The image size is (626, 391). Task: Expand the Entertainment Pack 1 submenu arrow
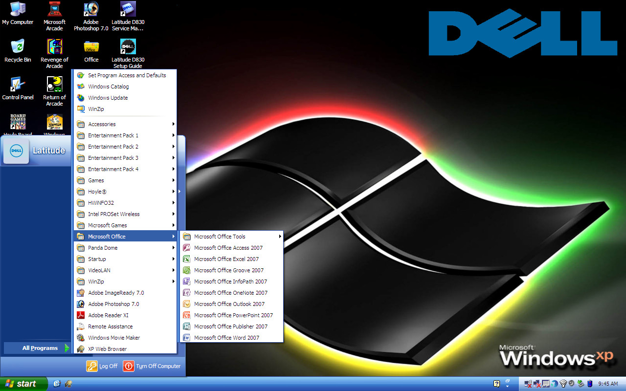point(174,135)
